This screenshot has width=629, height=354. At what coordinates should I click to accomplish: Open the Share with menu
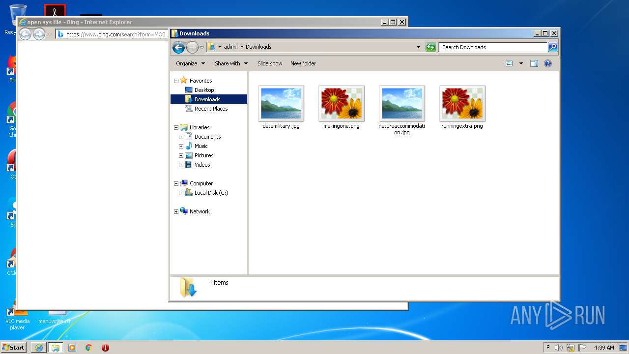pos(231,63)
